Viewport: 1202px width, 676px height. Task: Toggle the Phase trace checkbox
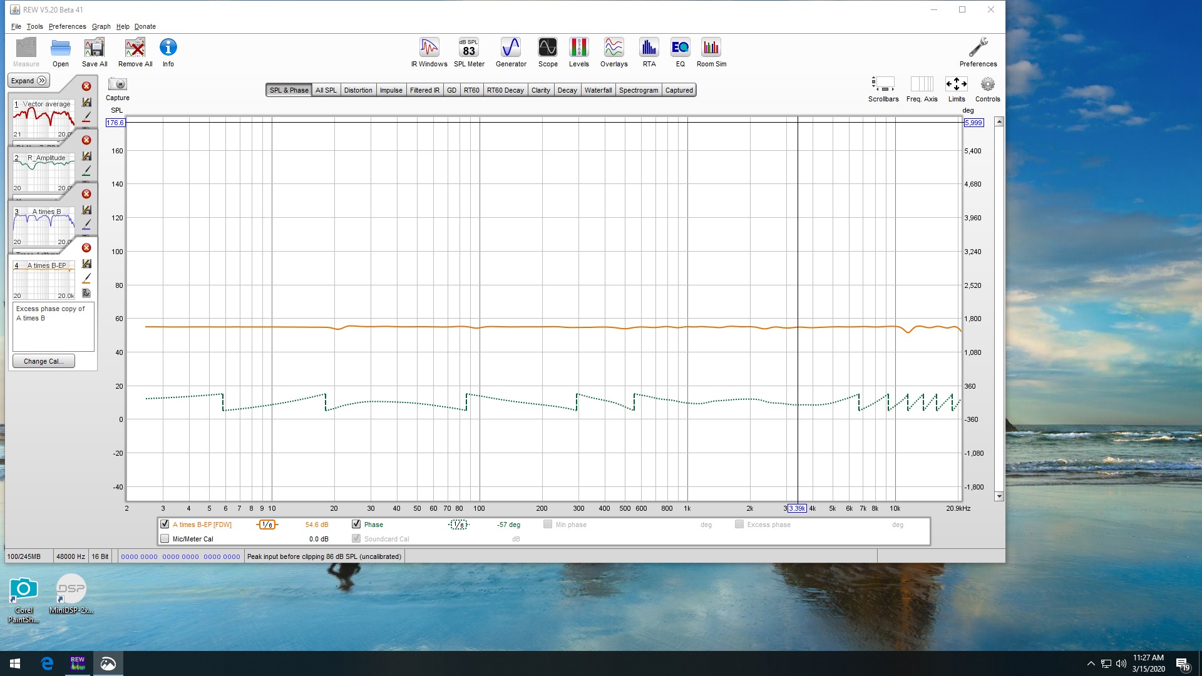[356, 525]
